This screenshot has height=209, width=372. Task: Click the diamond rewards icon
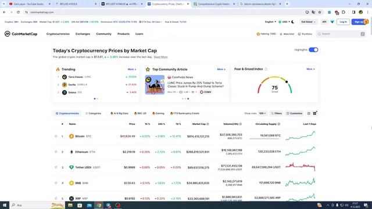(x=332, y=22)
